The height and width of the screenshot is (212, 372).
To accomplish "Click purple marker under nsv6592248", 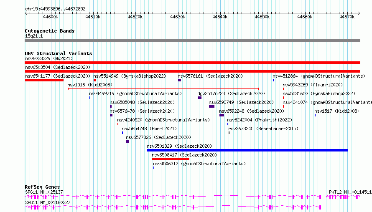I will pos(222,115).
